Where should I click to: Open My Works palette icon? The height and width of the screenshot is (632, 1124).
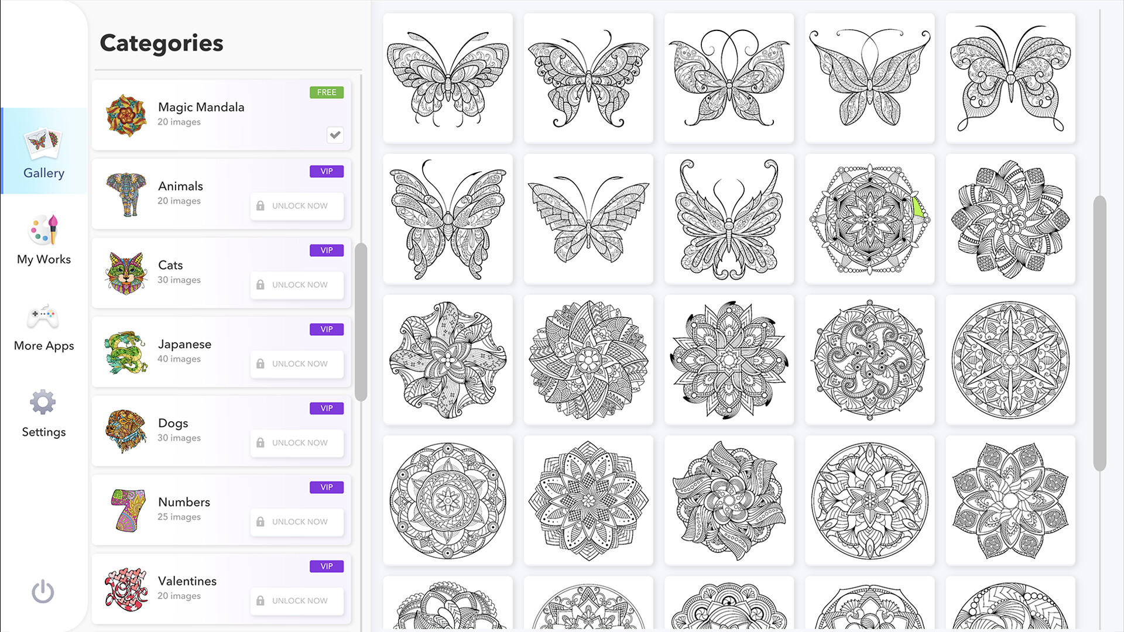click(x=43, y=231)
